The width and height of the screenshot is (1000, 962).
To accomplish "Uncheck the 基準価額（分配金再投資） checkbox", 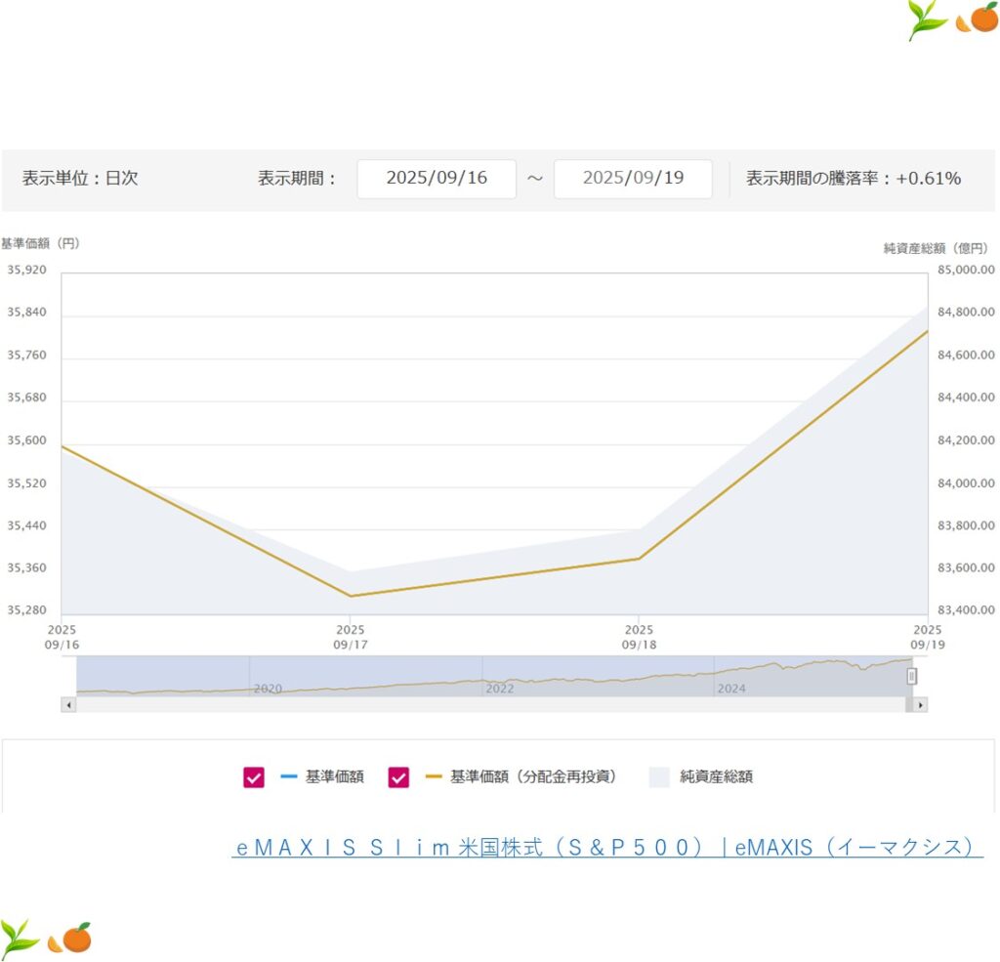I will (398, 777).
